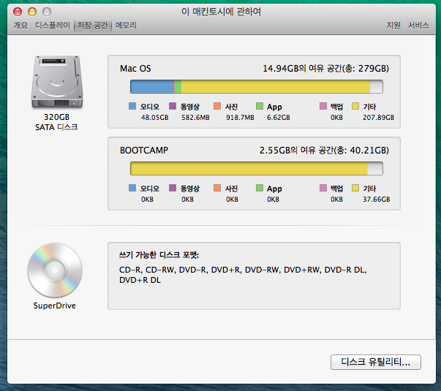The image size is (441, 391).
Task: Click orange 사진 swatch in Mac OS legend
Action: coord(217,107)
